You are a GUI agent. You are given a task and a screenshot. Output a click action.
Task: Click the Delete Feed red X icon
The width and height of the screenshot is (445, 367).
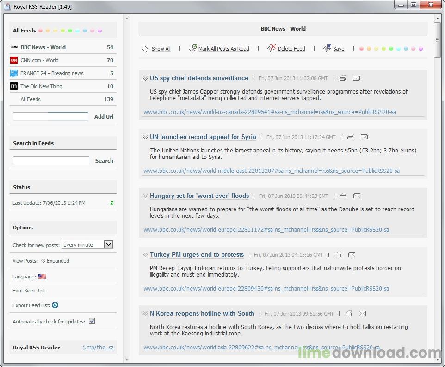pos(272,48)
